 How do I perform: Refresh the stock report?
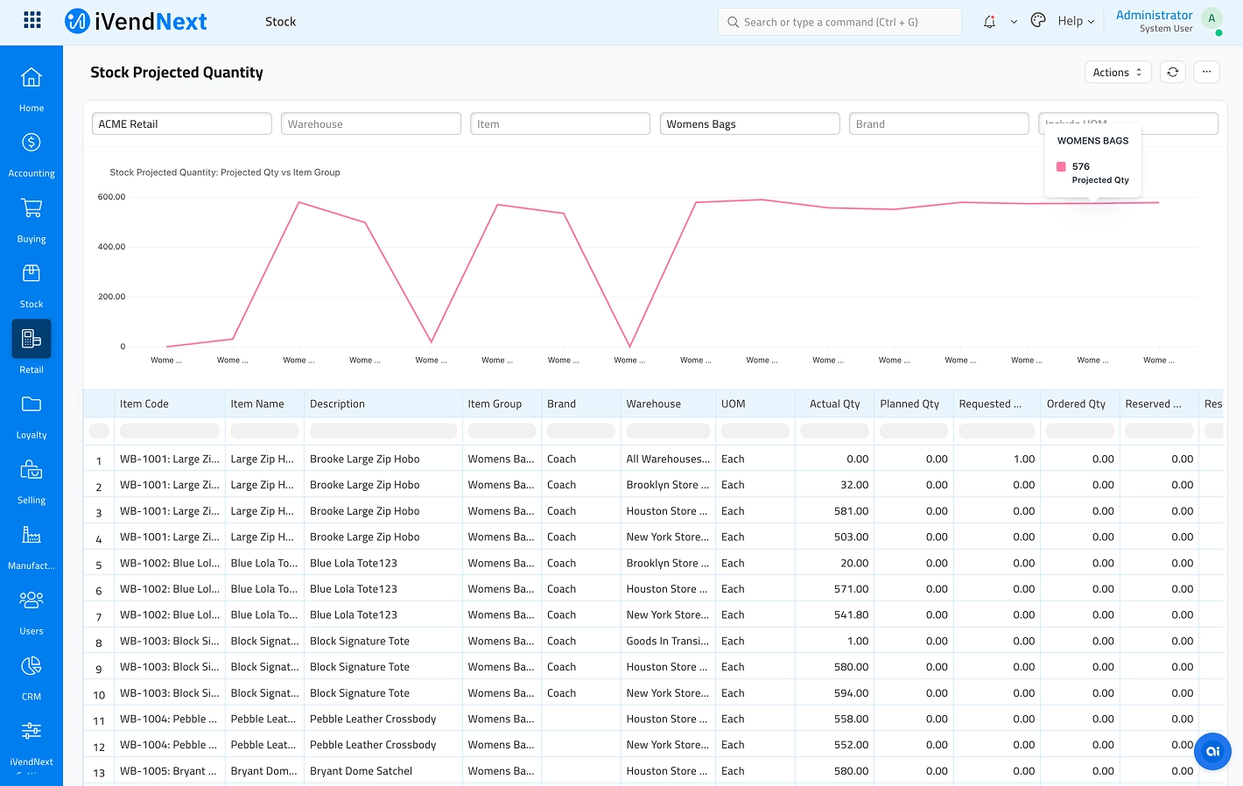(x=1172, y=73)
